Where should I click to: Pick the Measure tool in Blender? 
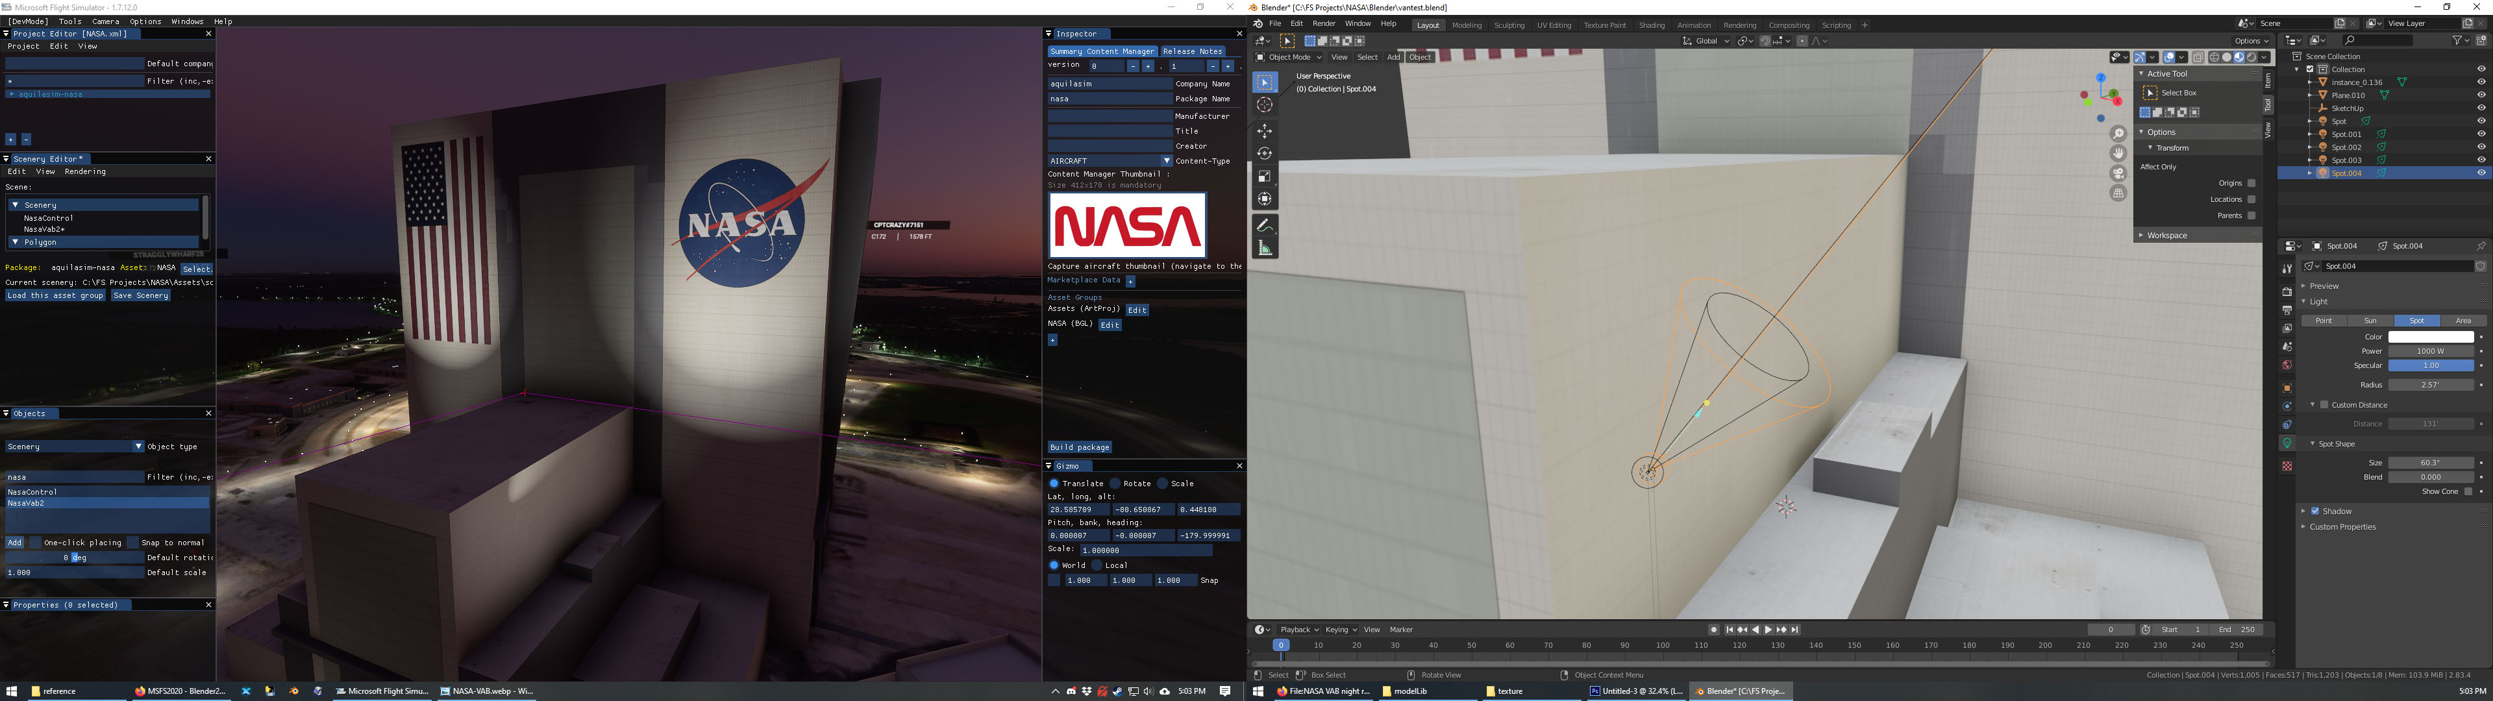tap(1265, 249)
